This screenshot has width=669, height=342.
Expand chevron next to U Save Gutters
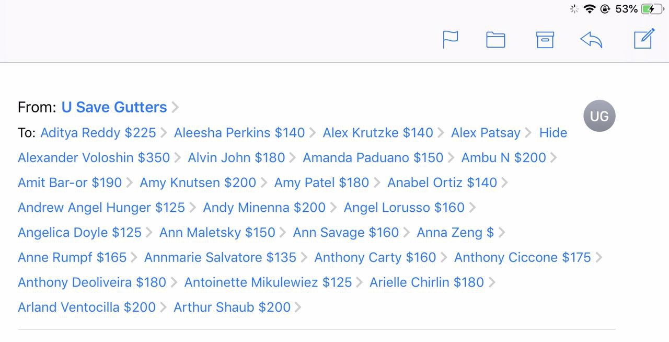click(175, 108)
